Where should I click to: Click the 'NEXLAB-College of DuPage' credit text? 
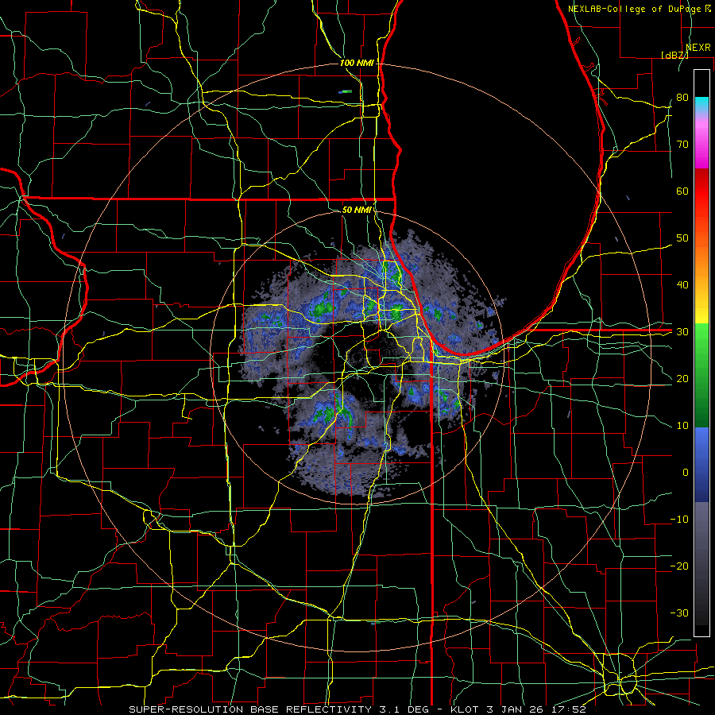tap(634, 9)
